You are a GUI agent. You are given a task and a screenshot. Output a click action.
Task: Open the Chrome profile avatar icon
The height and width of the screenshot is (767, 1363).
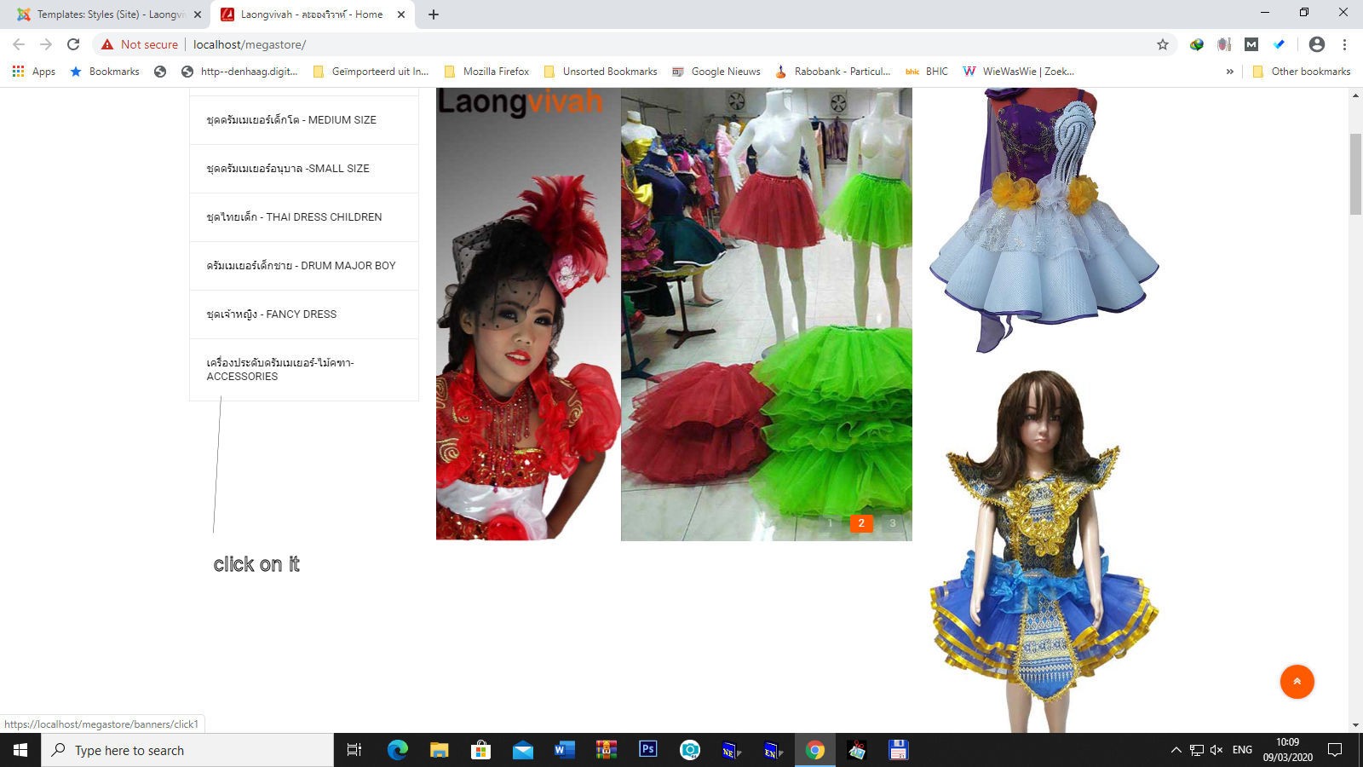pos(1316,44)
